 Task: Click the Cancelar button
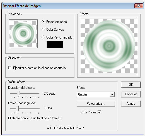(x=131, y=94)
